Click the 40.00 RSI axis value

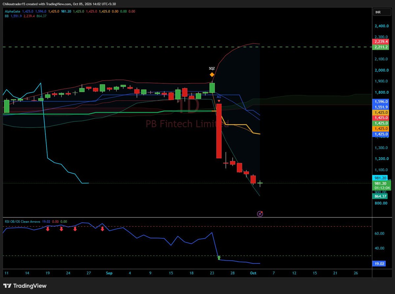point(380,248)
